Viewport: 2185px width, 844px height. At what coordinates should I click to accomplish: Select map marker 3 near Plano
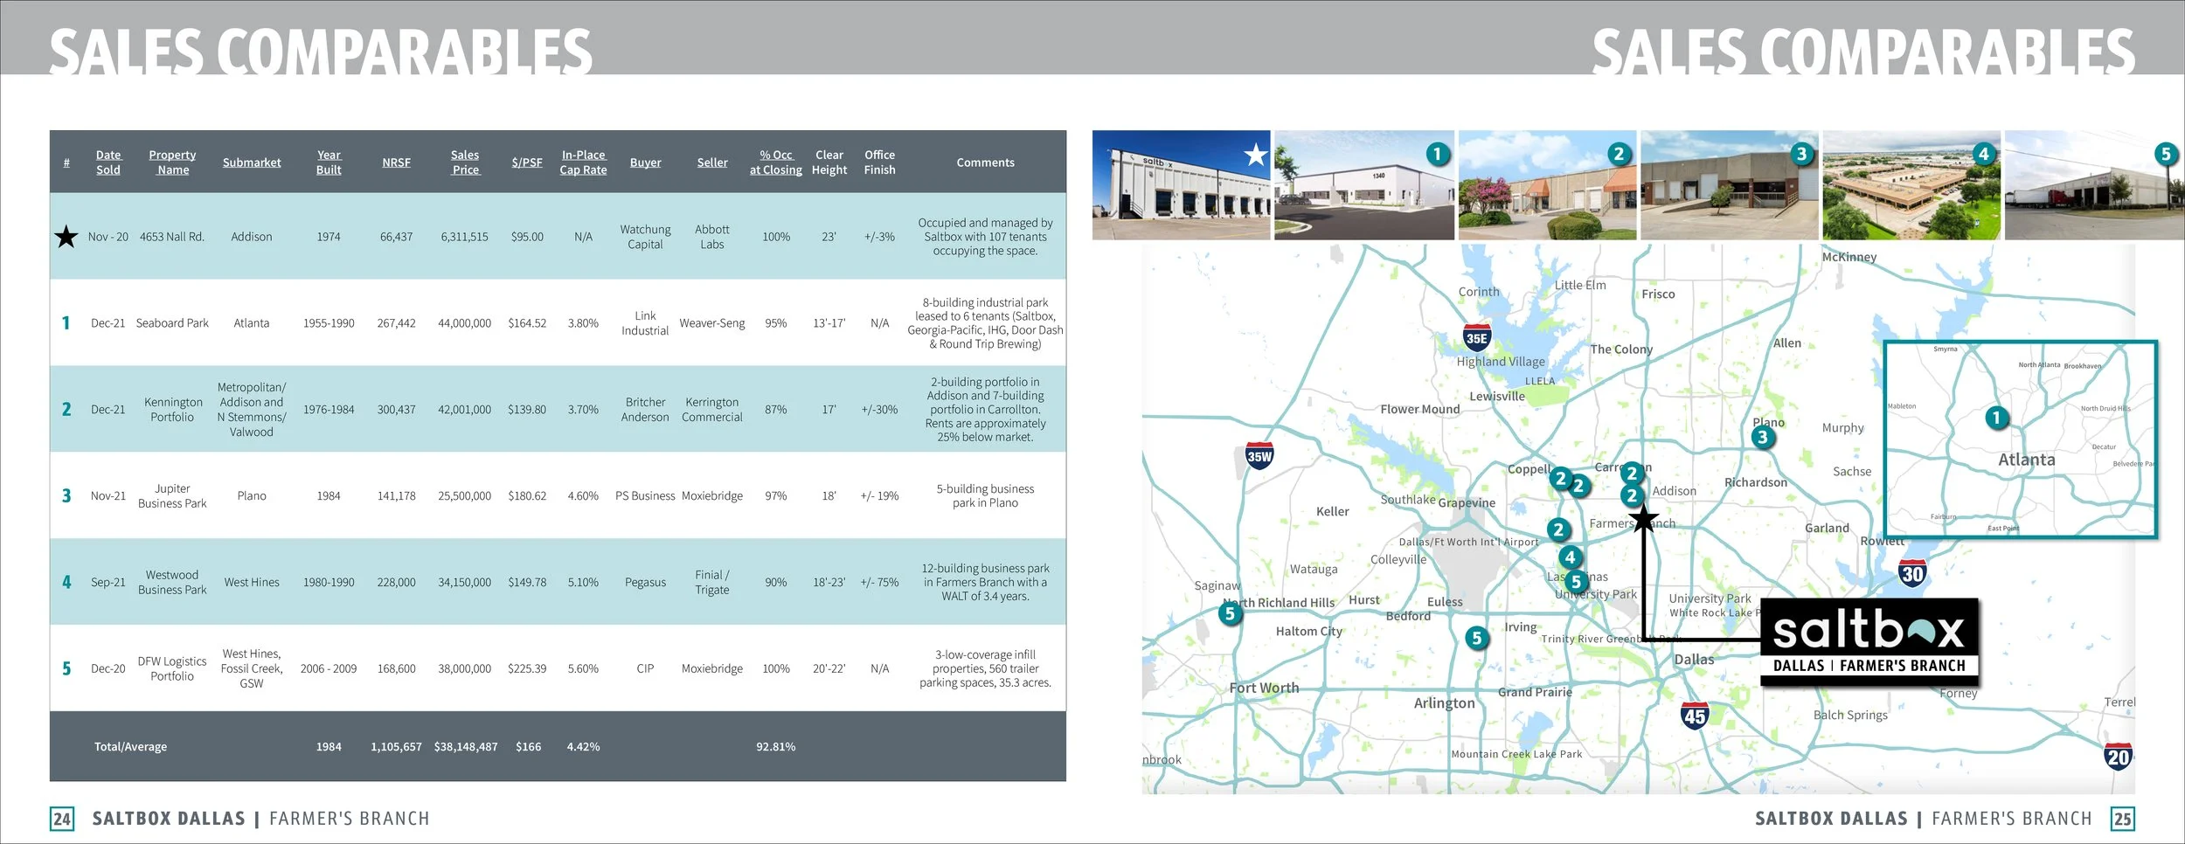(1763, 437)
